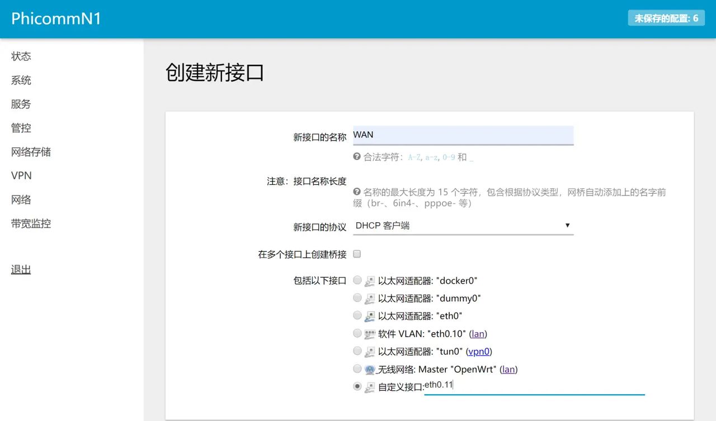The image size is (716, 421).
Task: Click the Ethernet adapter icon for "eth0"
Action: pyautogui.click(x=370, y=315)
